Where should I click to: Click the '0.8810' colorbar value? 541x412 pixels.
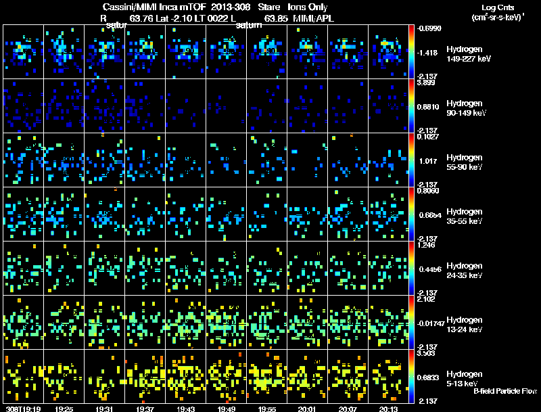pos(428,107)
